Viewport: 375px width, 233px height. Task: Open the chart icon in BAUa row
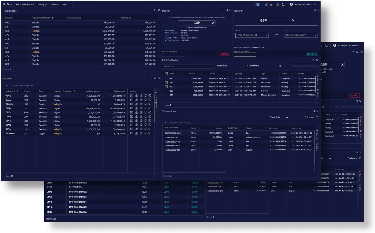(137, 100)
